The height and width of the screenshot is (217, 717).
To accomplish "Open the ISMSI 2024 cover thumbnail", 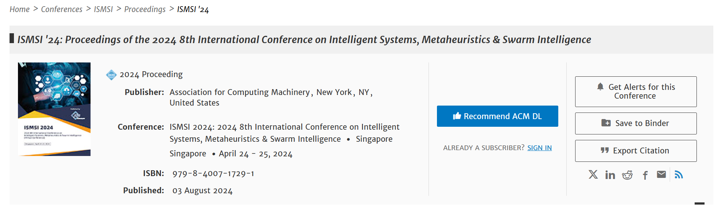I will pos(54,109).
